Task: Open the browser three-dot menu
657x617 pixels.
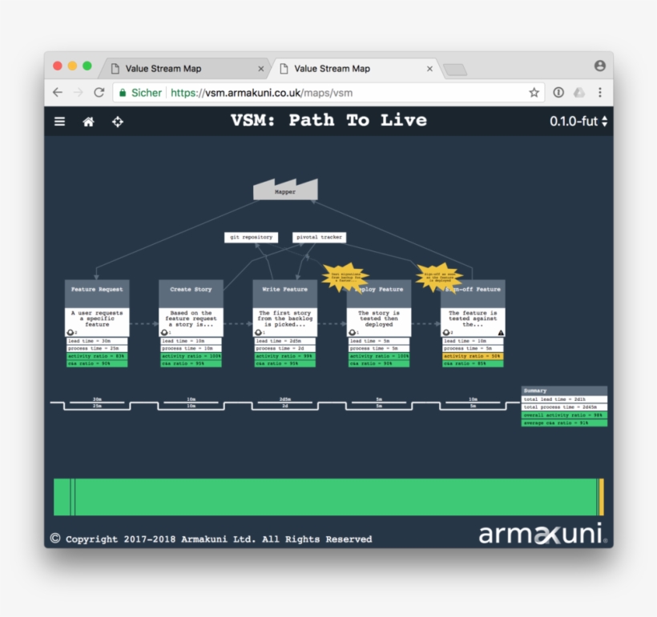Action: coord(600,93)
